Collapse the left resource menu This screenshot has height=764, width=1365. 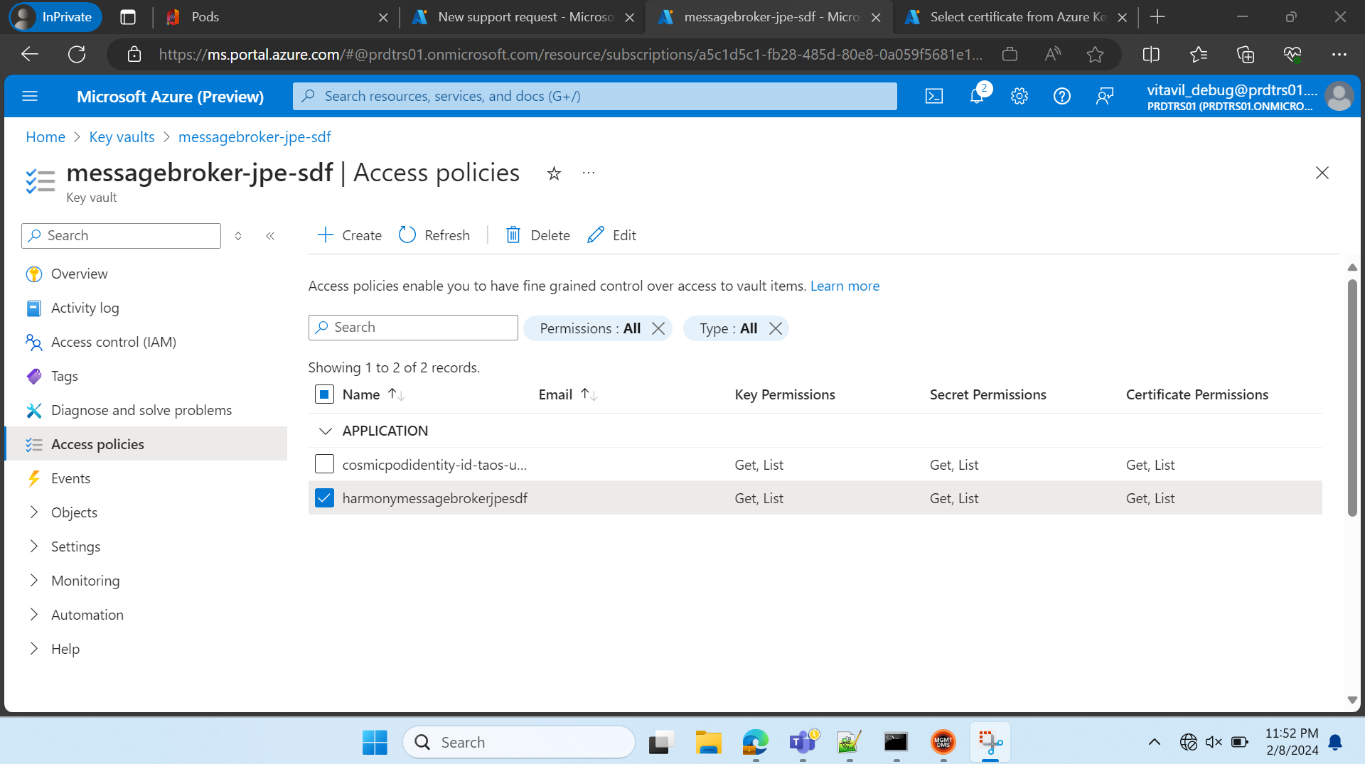(270, 236)
